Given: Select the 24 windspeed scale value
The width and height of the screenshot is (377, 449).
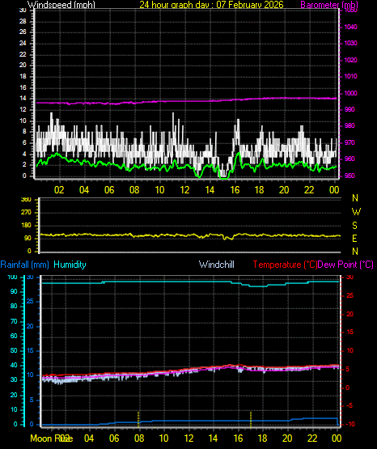Looking at the screenshot, I should coord(23,43).
